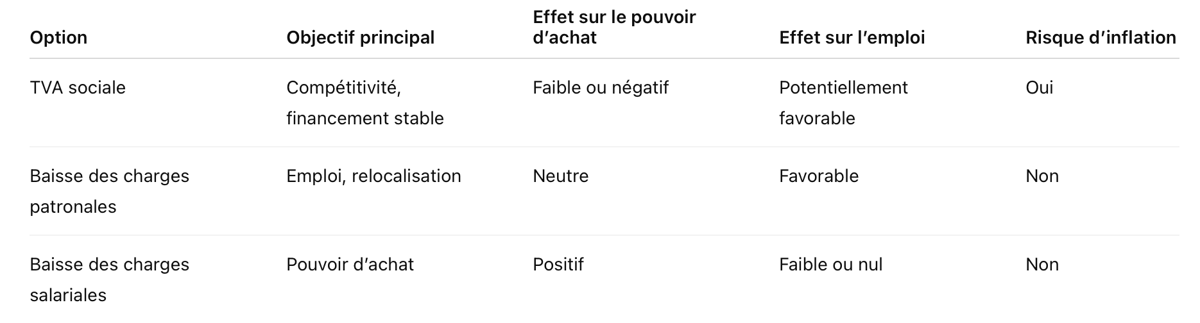Select the "Potentiellement favorable" cell
Viewport: 1200px width, 323px height.
pos(843,103)
